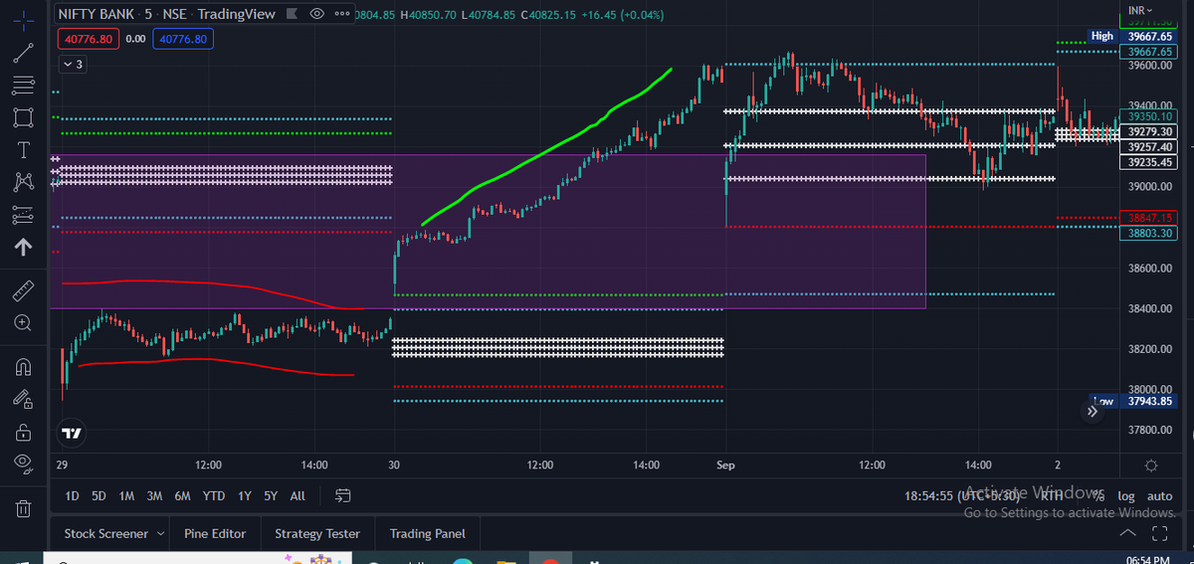This screenshot has height=564, width=1194.
Task: Click the Sep date marker on time axis
Action: (x=724, y=465)
